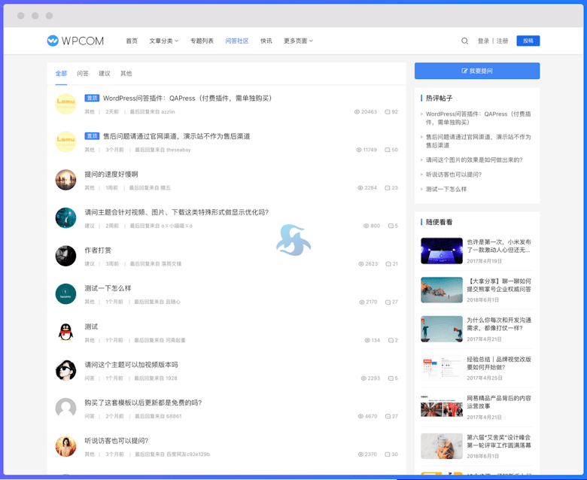Image resolution: width=587 pixels, height=480 pixels.
Task: Open post titled 作者打赏
Action: [98, 251]
